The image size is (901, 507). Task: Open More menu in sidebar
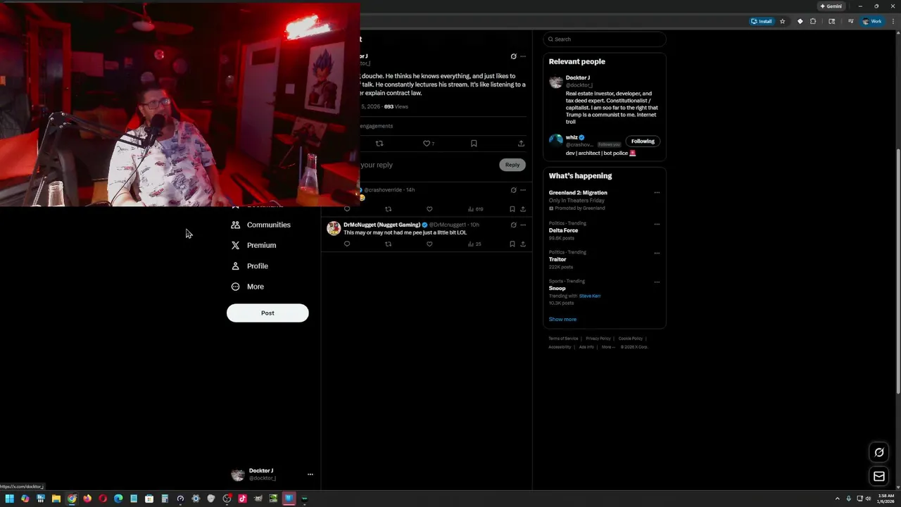pos(248,287)
